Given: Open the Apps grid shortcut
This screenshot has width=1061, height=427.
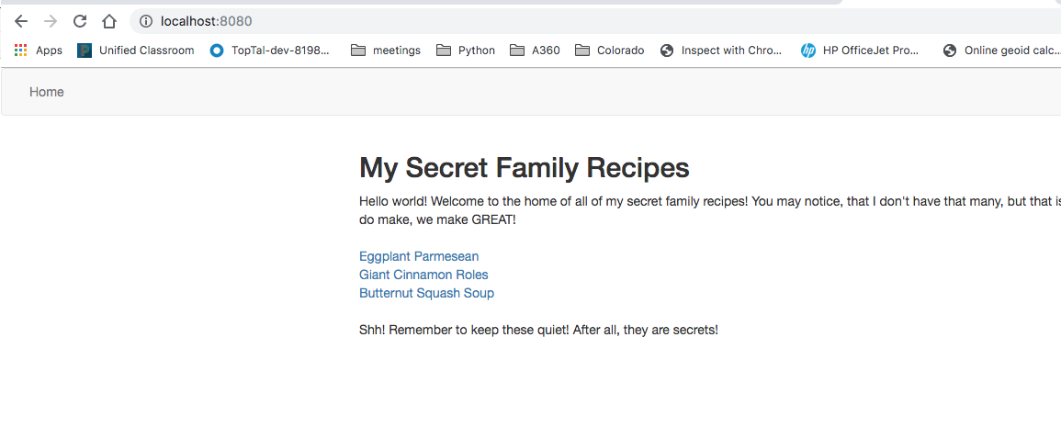Looking at the screenshot, I should pos(39,51).
